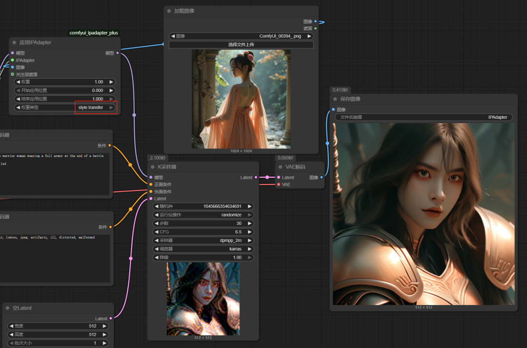Click the 图像 output socket on 加载图像
The height and width of the screenshot is (348, 527).
coord(316,22)
